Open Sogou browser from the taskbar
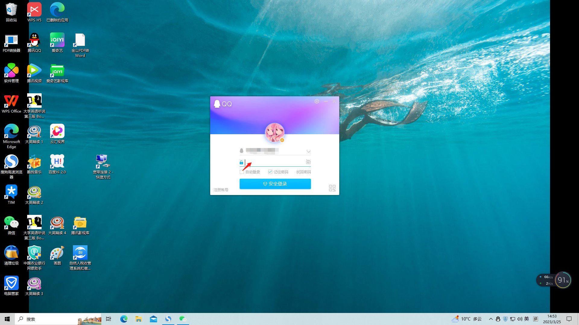The image size is (579, 325). click(x=168, y=319)
